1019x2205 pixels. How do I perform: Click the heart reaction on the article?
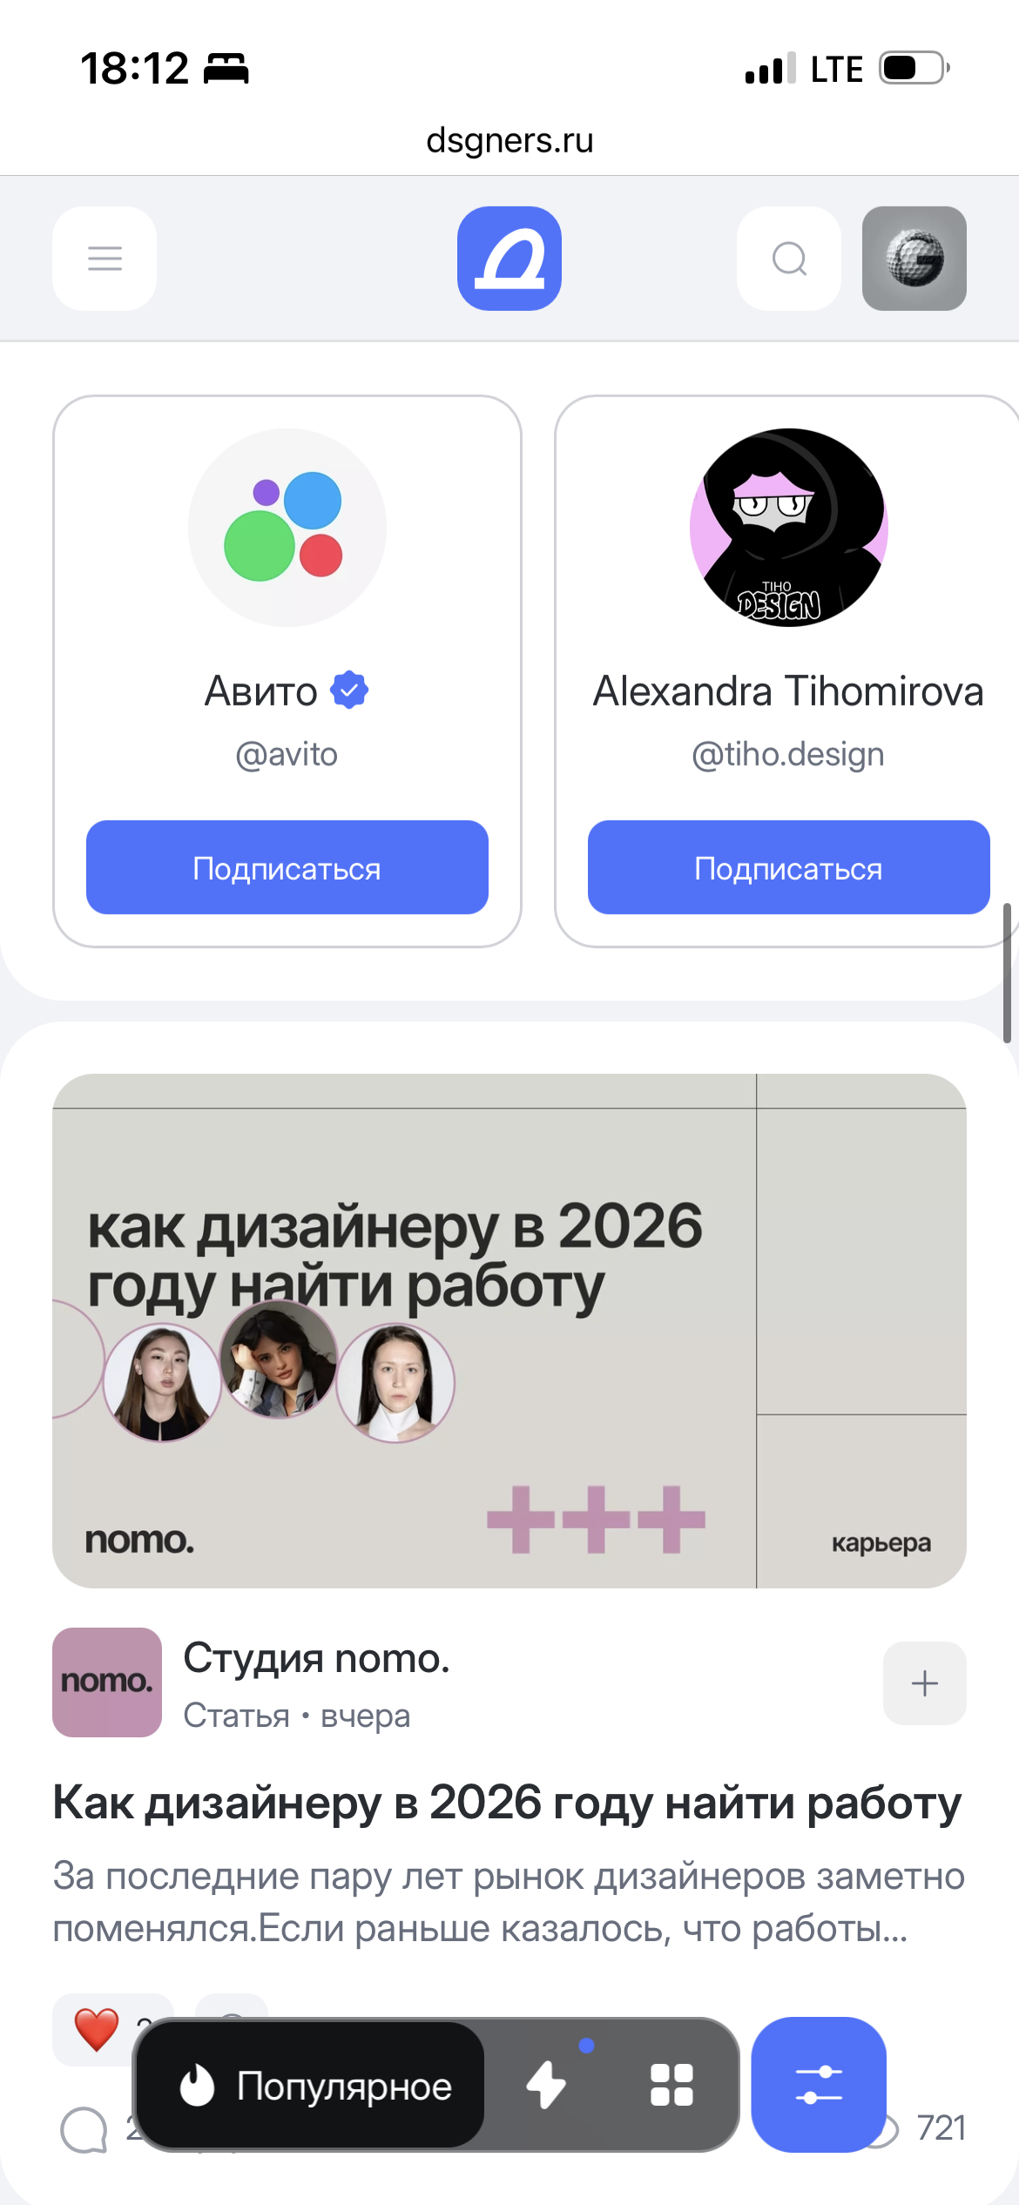click(96, 2029)
